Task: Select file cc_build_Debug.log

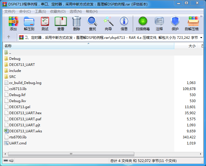Action: (23, 83)
